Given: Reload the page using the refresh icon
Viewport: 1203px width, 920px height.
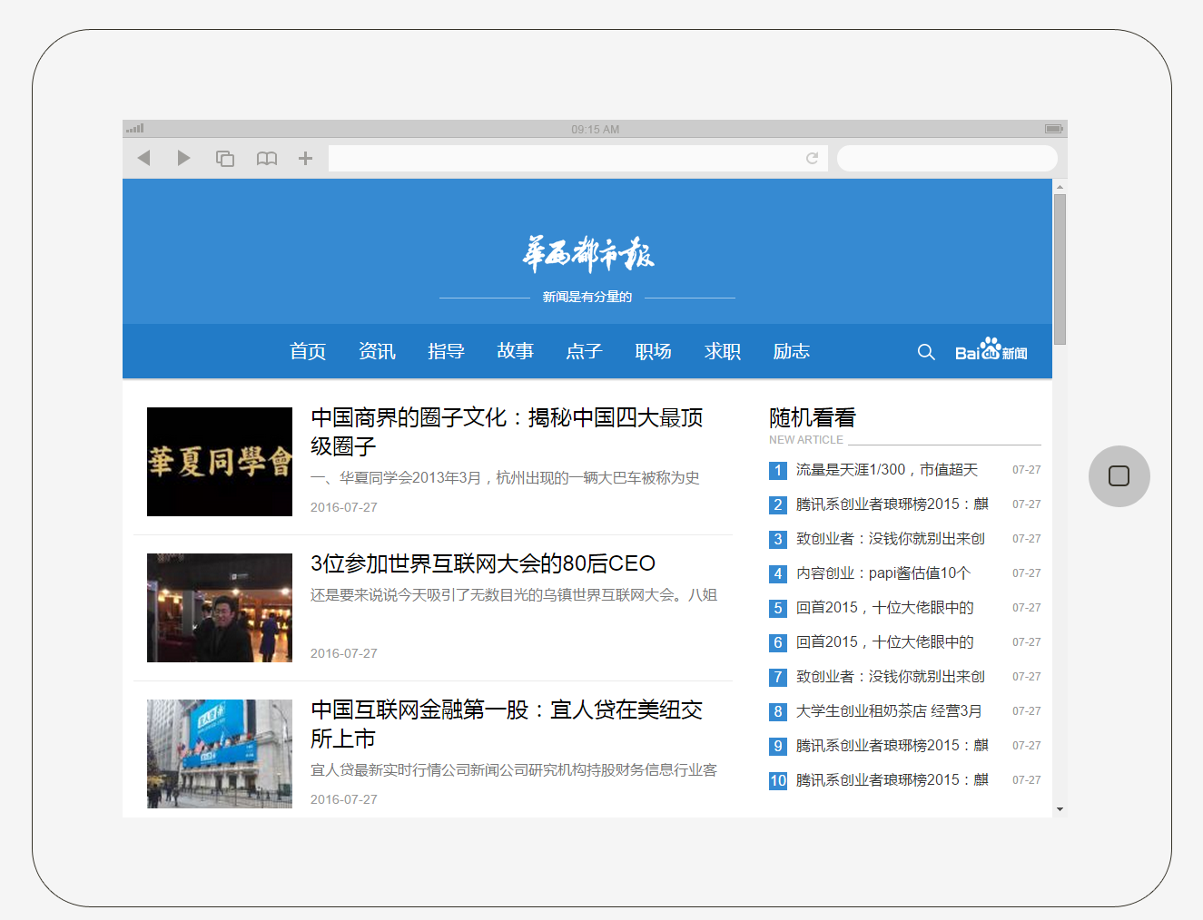Looking at the screenshot, I should (812, 158).
